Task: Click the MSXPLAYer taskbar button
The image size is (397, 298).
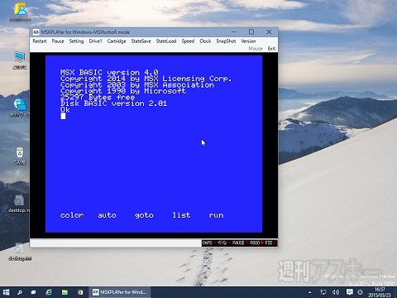Action: (x=120, y=292)
